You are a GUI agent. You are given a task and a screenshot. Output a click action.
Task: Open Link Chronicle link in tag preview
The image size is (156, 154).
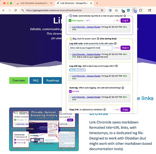[86, 76]
